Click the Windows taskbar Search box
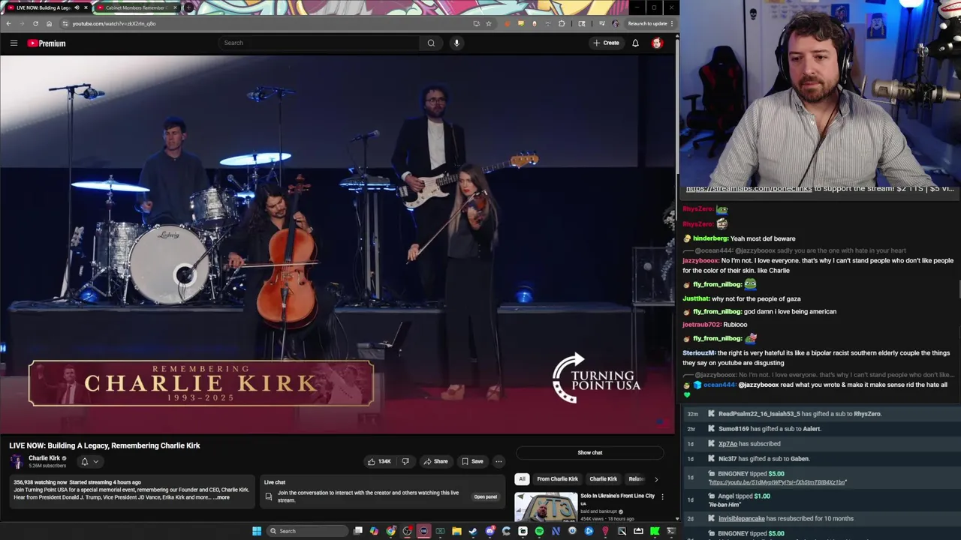961x540 pixels. pyautogui.click(x=309, y=531)
